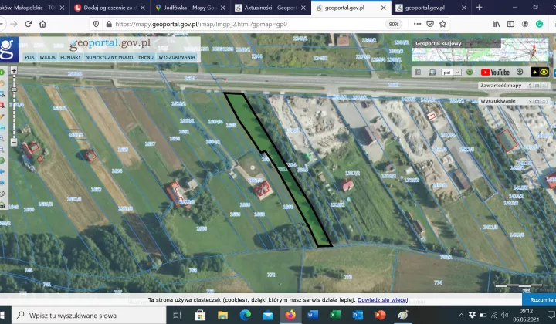
Task: Open Task View on the taskbar
Action: (x=177, y=315)
